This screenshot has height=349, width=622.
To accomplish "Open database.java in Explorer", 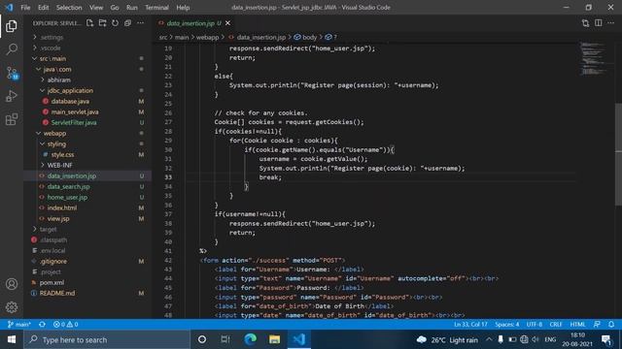I will (70, 101).
